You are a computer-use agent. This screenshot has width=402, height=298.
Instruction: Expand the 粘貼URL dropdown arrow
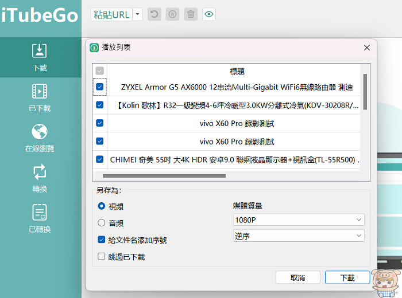click(137, 15)
